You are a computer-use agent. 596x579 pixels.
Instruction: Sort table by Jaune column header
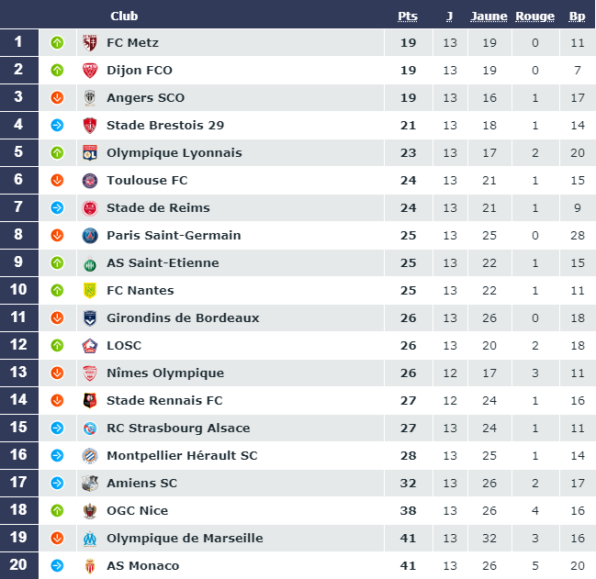[489, 16]
